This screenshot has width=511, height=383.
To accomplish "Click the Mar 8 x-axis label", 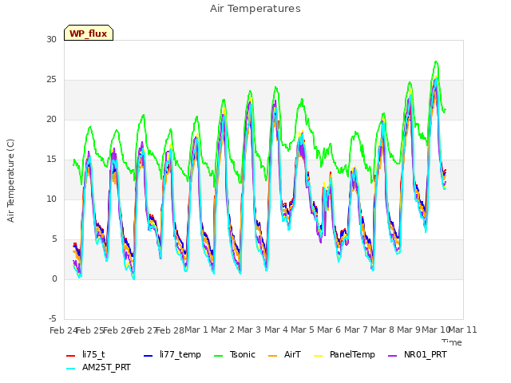I will tap(382, 330).
